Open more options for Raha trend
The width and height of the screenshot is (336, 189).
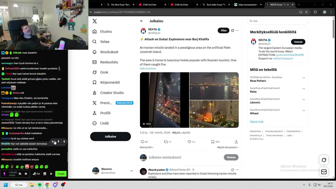(x=304, y=89)
